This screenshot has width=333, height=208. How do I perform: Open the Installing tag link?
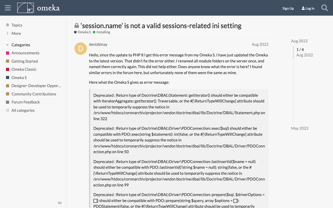pos(103,32)
